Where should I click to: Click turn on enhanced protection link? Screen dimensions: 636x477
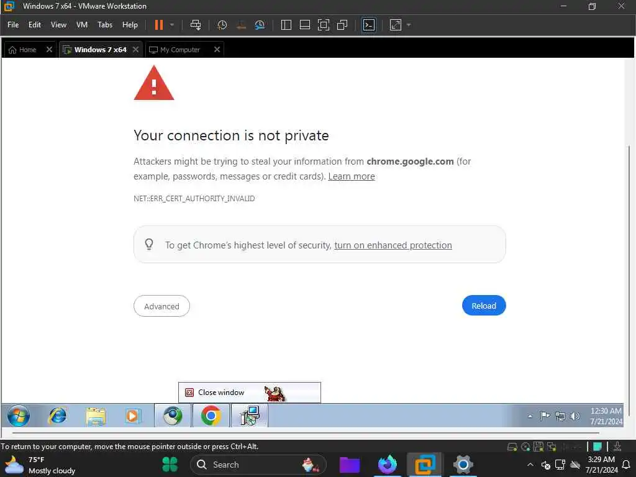[393, 245]
